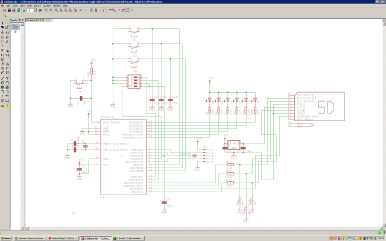Open the Draw menu

[x=15, y=5]
